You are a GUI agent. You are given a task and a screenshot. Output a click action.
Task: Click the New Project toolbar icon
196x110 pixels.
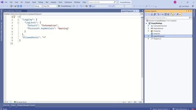click(11, 6)
